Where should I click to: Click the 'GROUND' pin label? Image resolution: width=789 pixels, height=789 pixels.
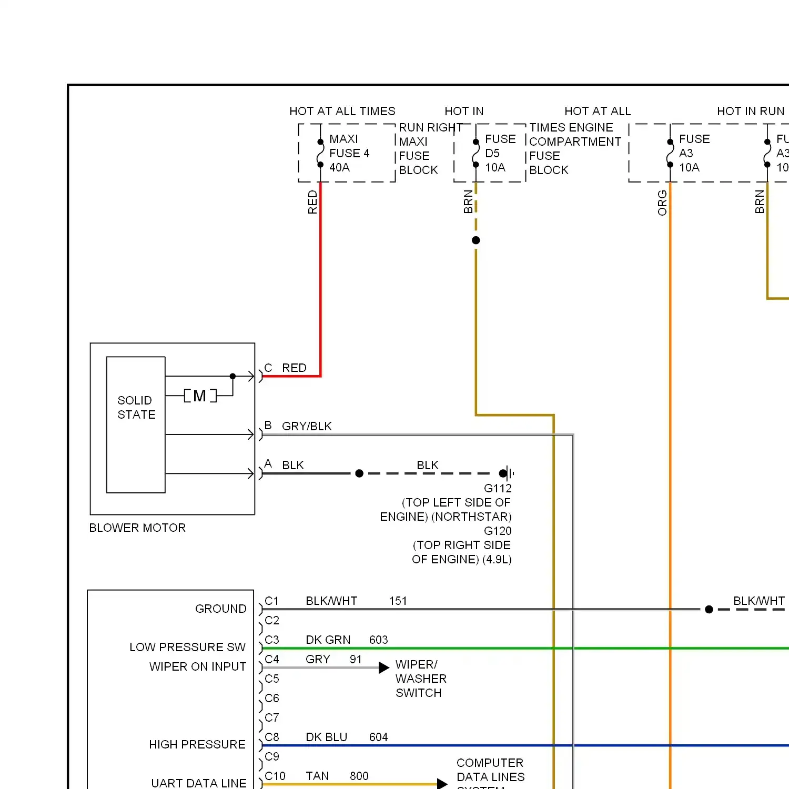tap(220, 609)
